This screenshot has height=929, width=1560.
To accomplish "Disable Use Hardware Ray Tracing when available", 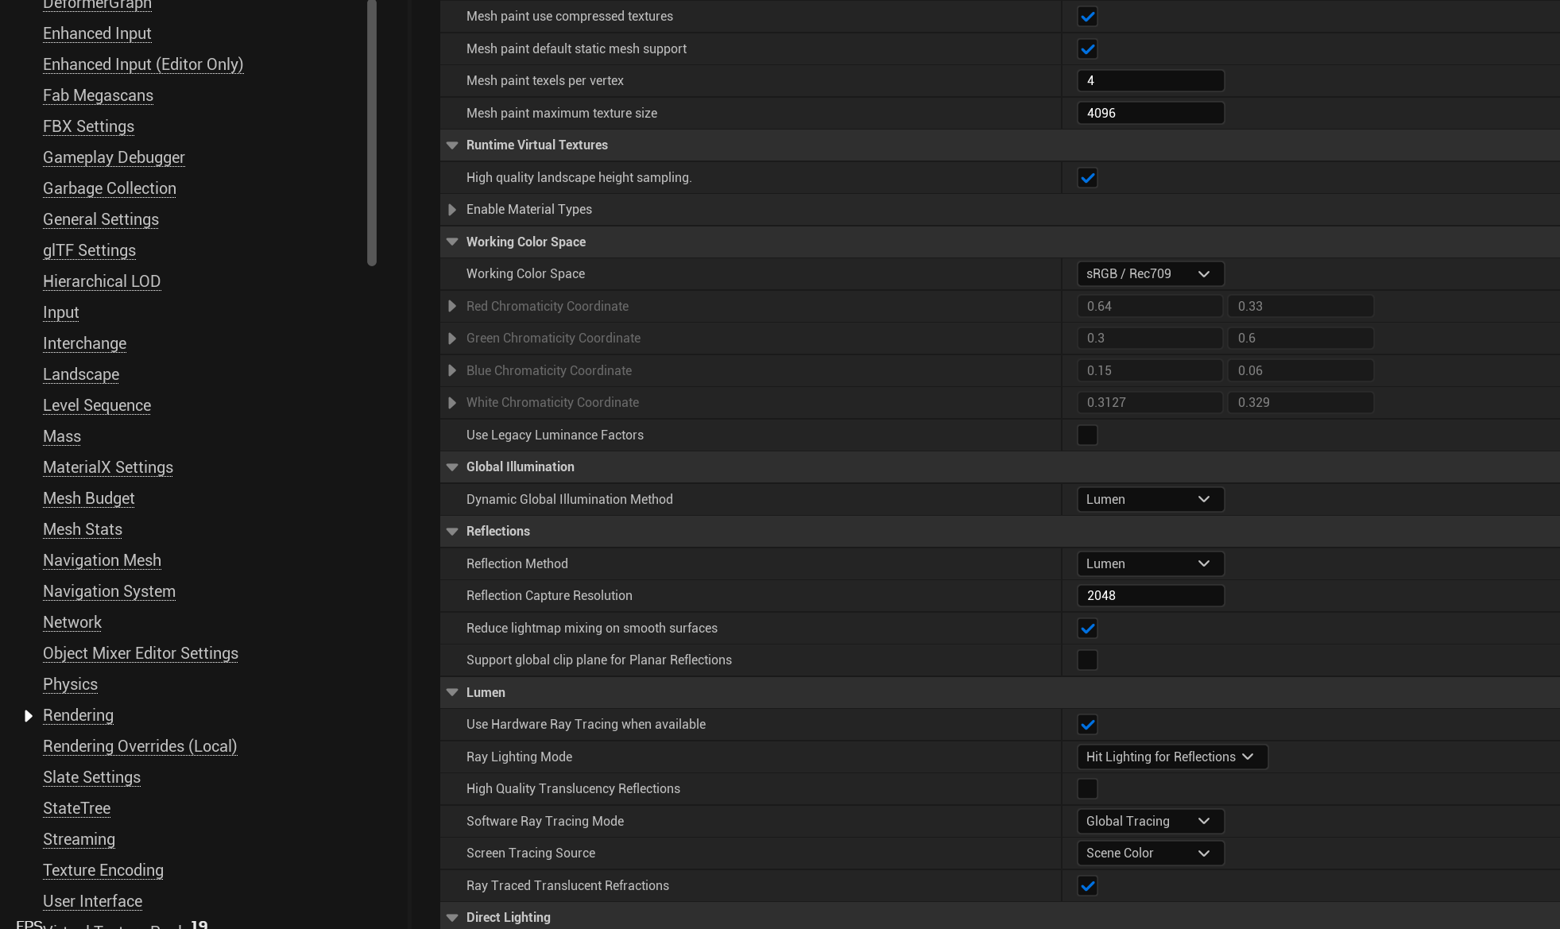I will pos(1087,725).
